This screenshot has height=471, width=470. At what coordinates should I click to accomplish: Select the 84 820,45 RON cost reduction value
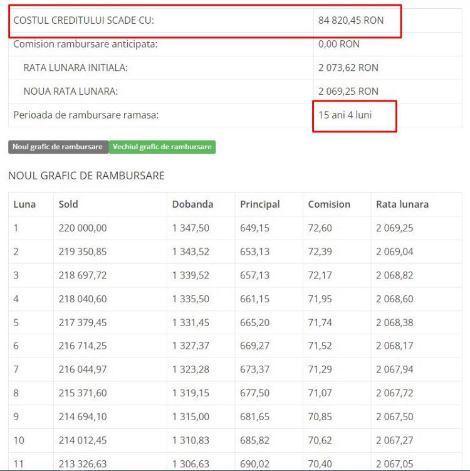(x=351, y=21)
